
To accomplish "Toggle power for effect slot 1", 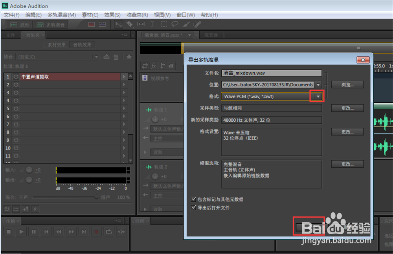I will tap(16, 77).
